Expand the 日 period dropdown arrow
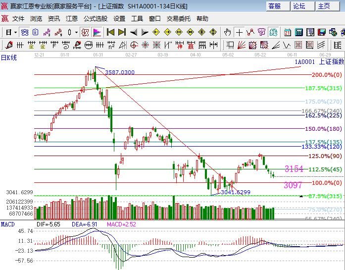345x270 pixels. click(x=16, y=32)
